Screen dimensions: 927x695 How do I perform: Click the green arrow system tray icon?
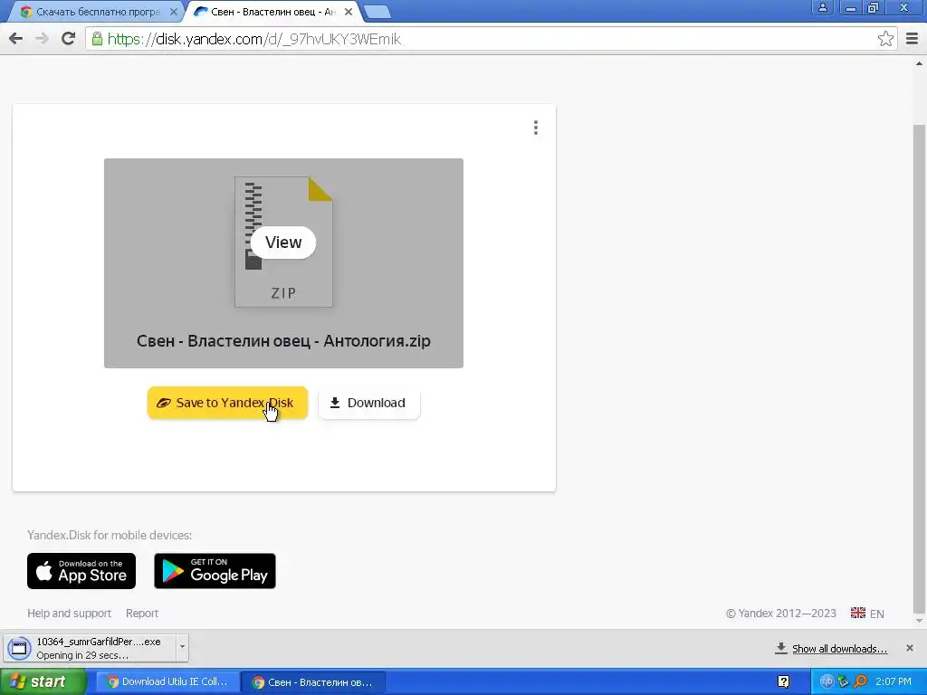pos(844,682)
